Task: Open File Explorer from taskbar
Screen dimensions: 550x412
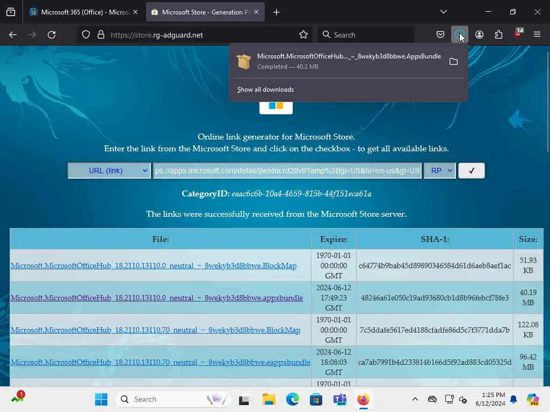Action: tap(269, 400)
